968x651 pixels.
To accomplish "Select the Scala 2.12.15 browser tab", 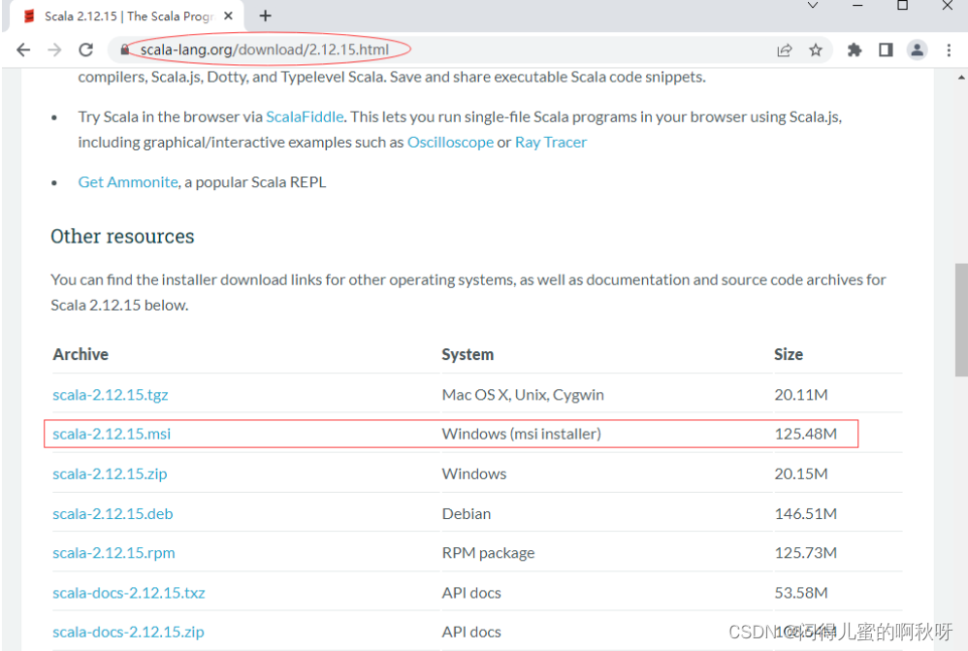I will tap(126, 16).
